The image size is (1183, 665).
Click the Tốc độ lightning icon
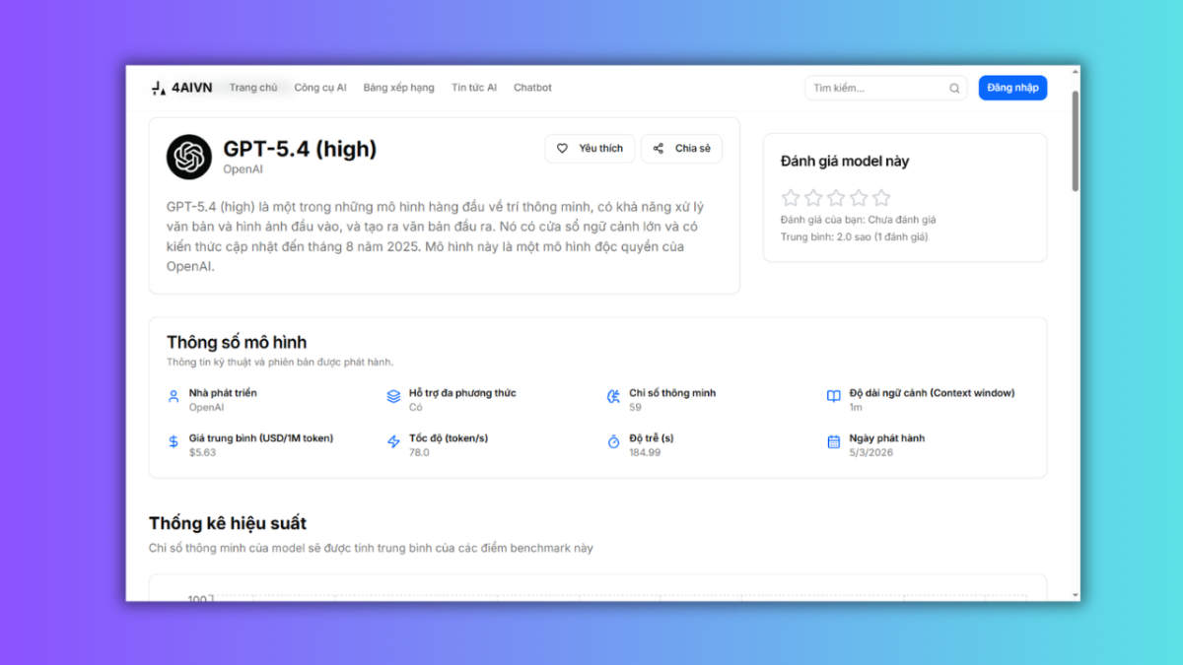[x=393, y=442]
